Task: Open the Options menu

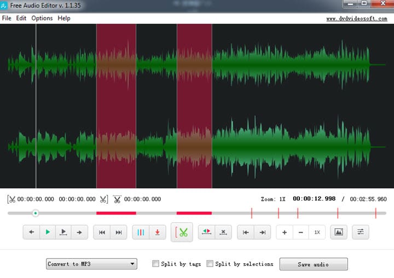Action: coord(42,18)
